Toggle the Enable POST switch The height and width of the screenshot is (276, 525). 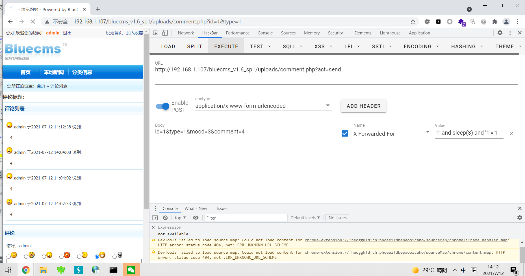(162, 106)
